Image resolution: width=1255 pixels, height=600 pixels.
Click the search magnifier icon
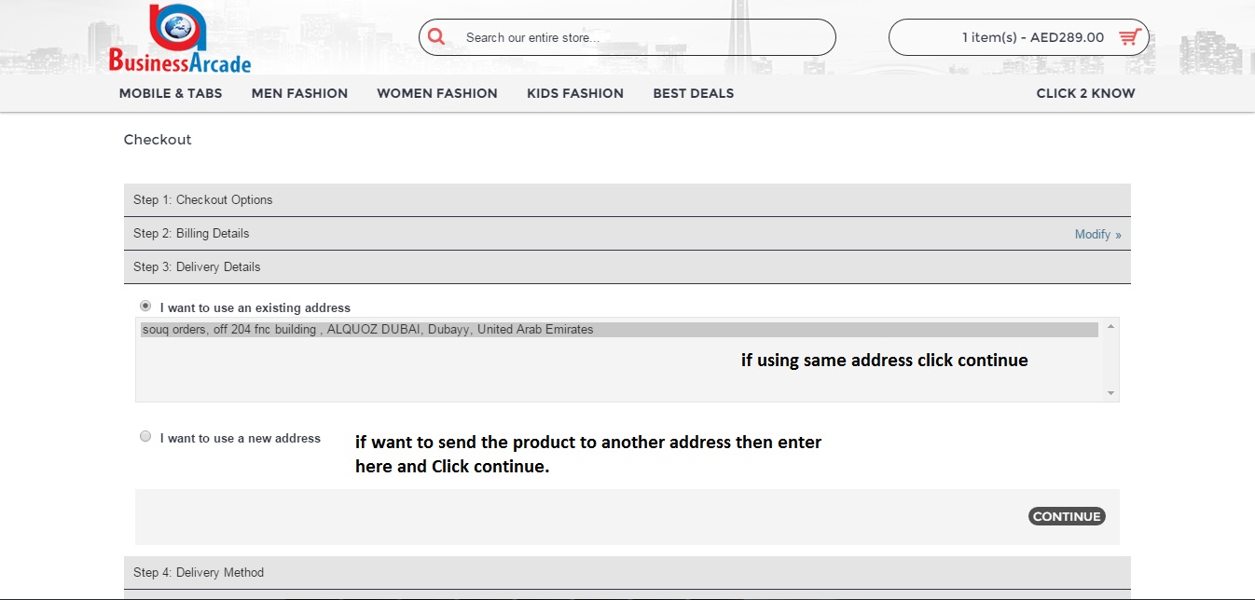[x=436, y=37]
